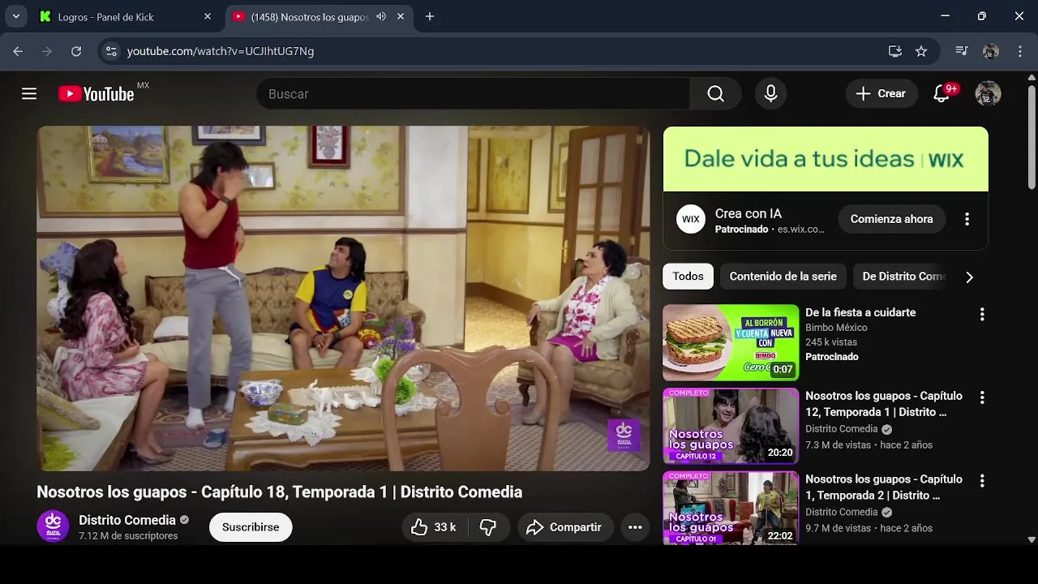Open De la fiesta a cuidarte title

(860, 312)
